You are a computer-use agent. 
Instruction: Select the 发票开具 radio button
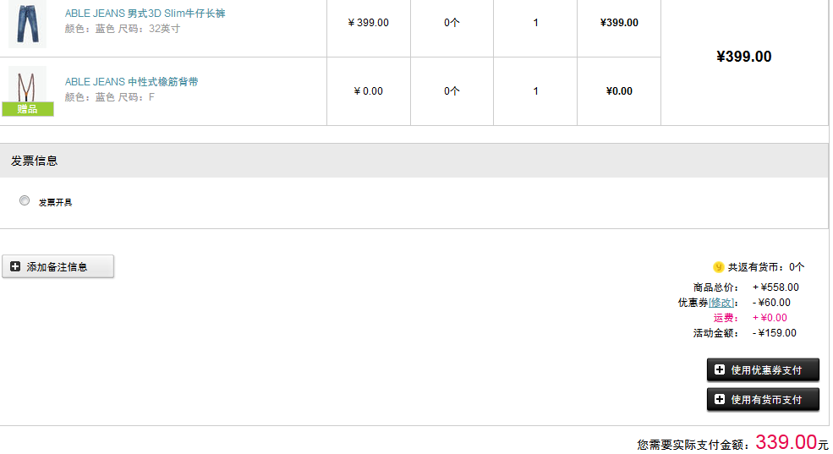click(25, 200)
